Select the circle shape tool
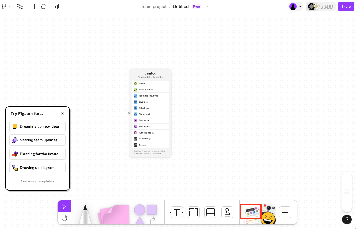356x229 pixels. pyautogui.click(x=139, y=210)
